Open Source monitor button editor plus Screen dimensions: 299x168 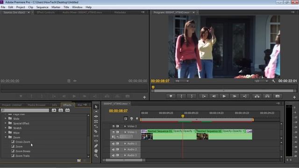[144, 97]
